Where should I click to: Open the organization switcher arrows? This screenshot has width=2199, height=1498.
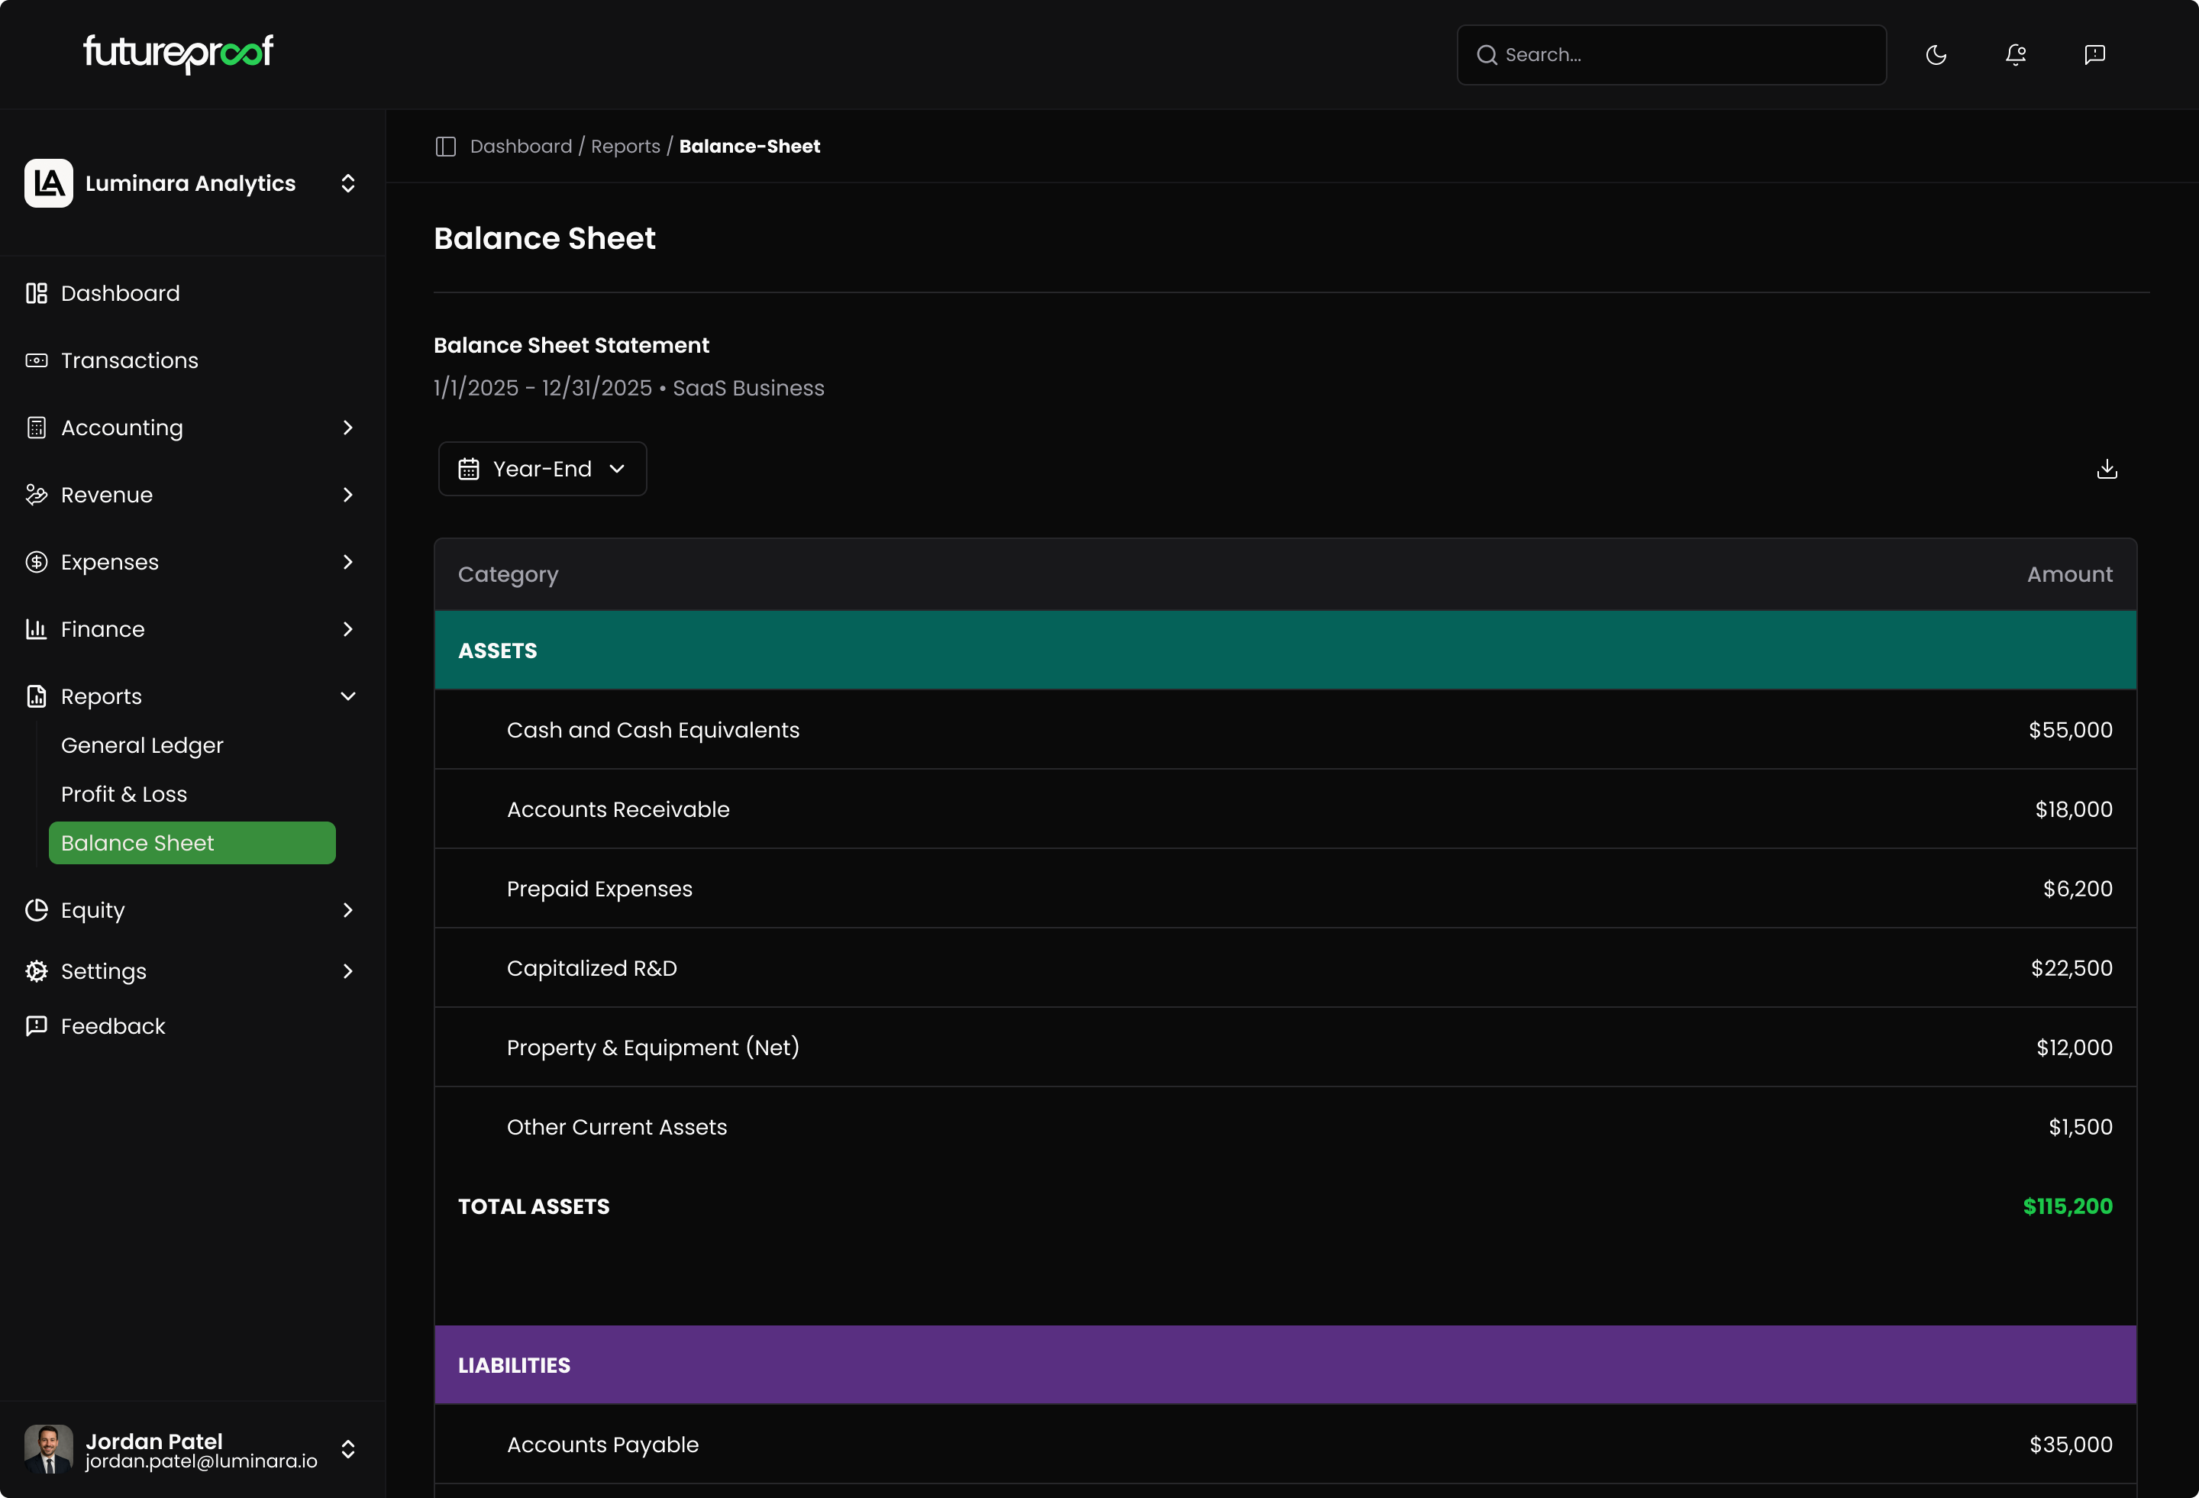tap(347, 183)
